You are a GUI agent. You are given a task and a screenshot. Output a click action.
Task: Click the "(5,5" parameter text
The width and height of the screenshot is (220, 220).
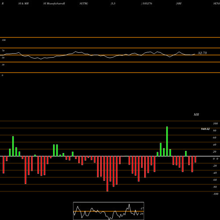[113, 4]
